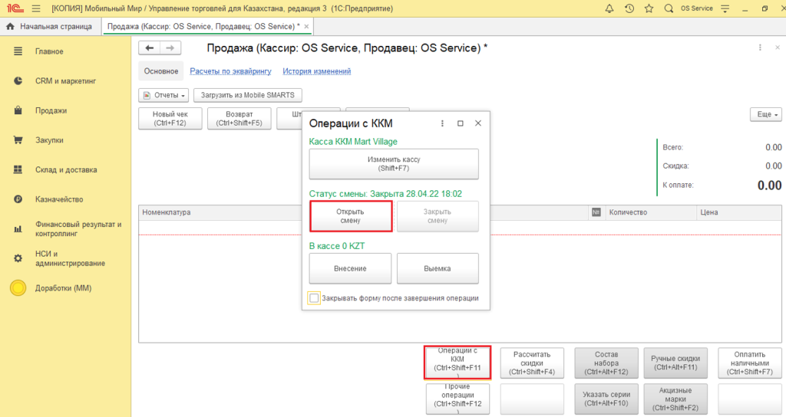Image resolution: width=786 pixels, height=417 pixels.
Task: Click the Продажи shopping bag icon
Action: (x=18, y=110)
